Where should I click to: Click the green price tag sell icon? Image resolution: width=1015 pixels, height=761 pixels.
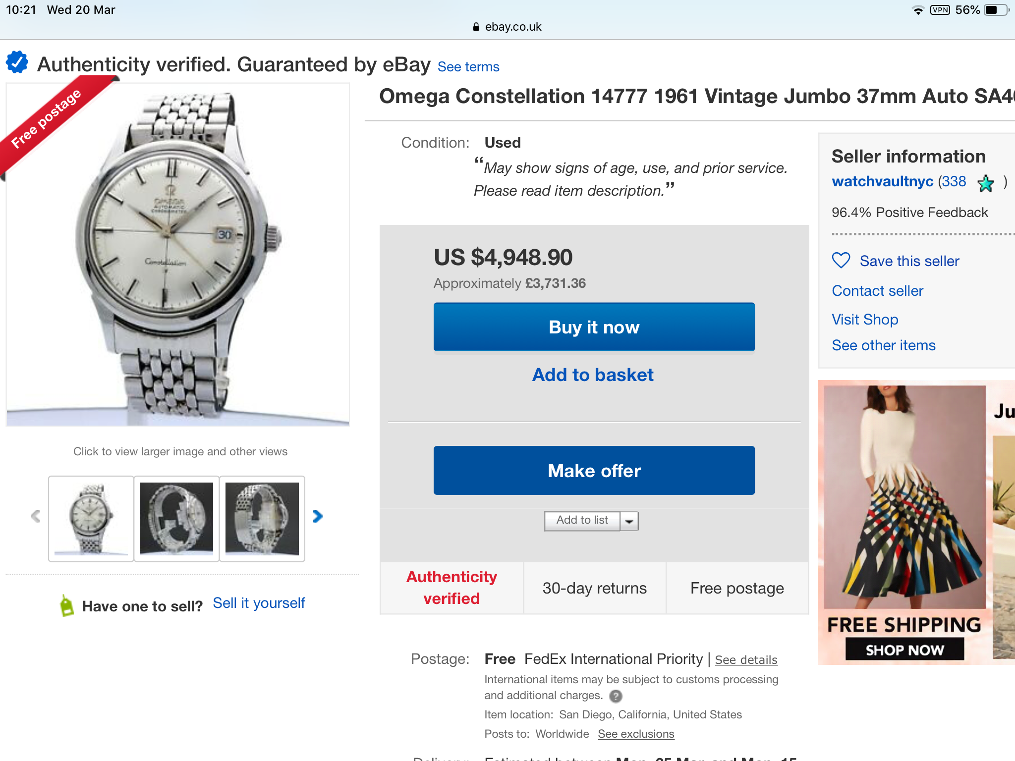tap(66, 605)
